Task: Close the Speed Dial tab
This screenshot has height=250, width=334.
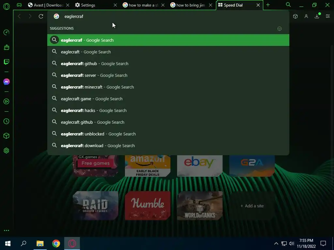Action: click(x=258, y=5)
